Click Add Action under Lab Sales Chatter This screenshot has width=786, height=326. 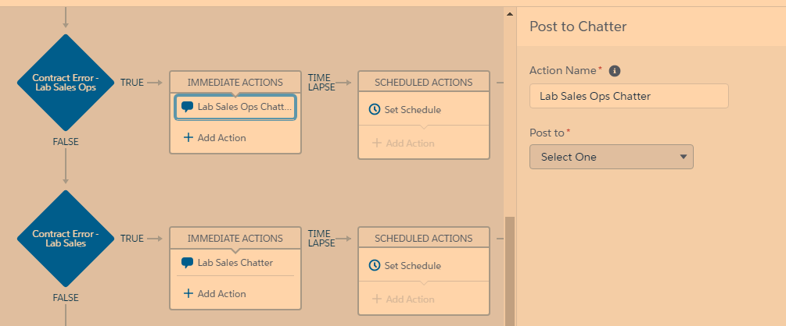pos(221,294)
